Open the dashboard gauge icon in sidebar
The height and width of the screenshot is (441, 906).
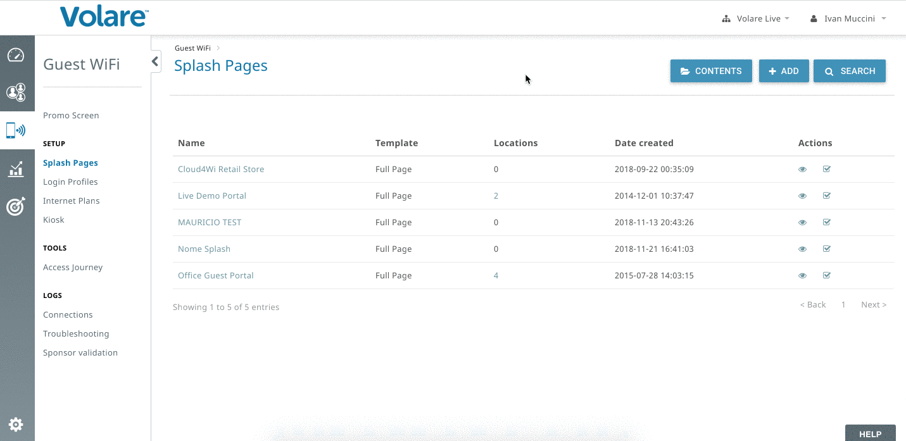tap(16, 55)
